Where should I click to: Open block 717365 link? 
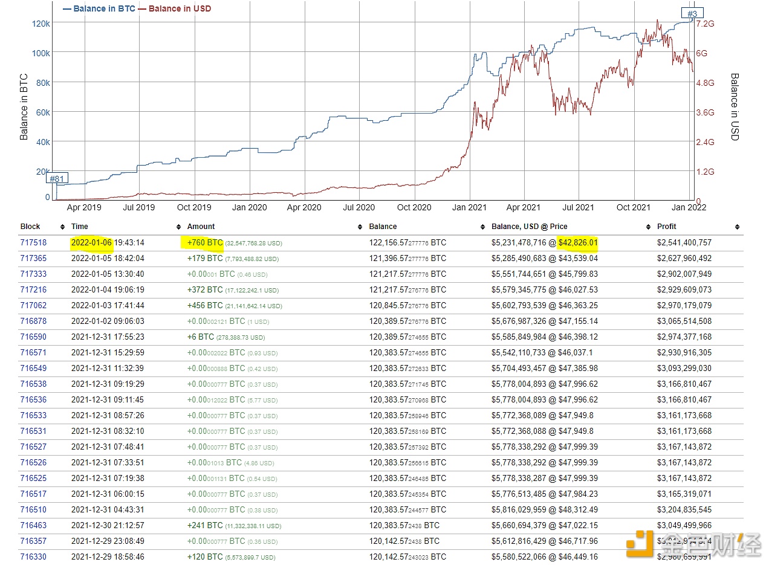tap(33, 259)
